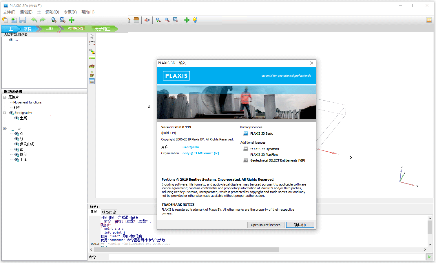Select the pan view tool
This screenshot has width=436, height=263.
pos(187,20)
